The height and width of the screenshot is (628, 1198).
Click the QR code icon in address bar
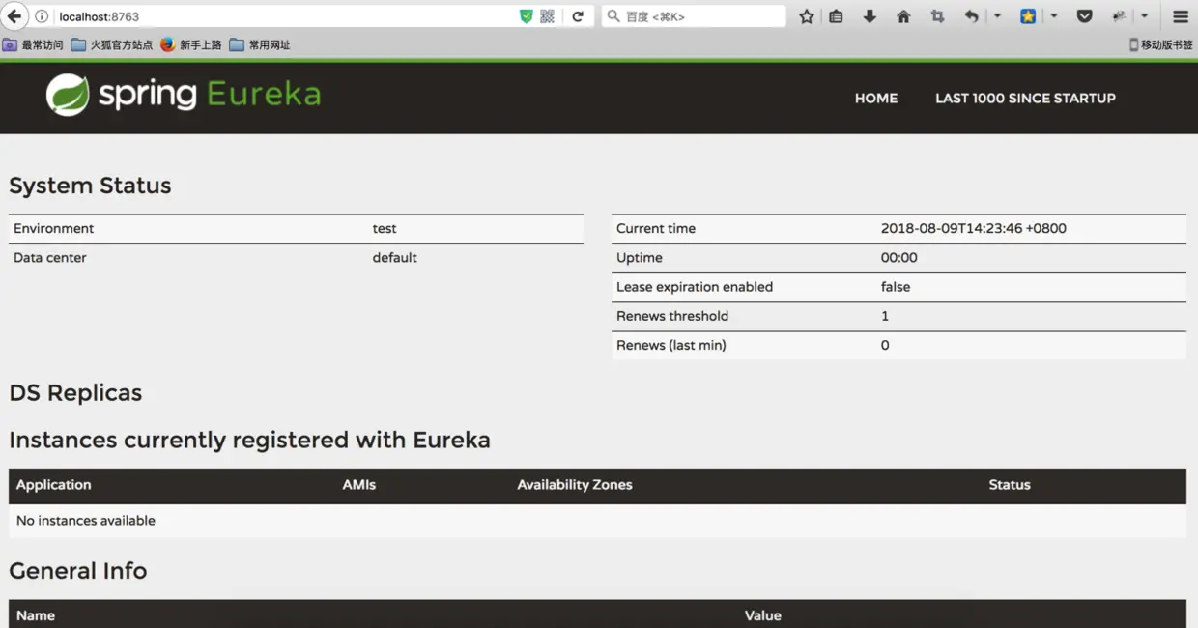[x=547, y=16]
